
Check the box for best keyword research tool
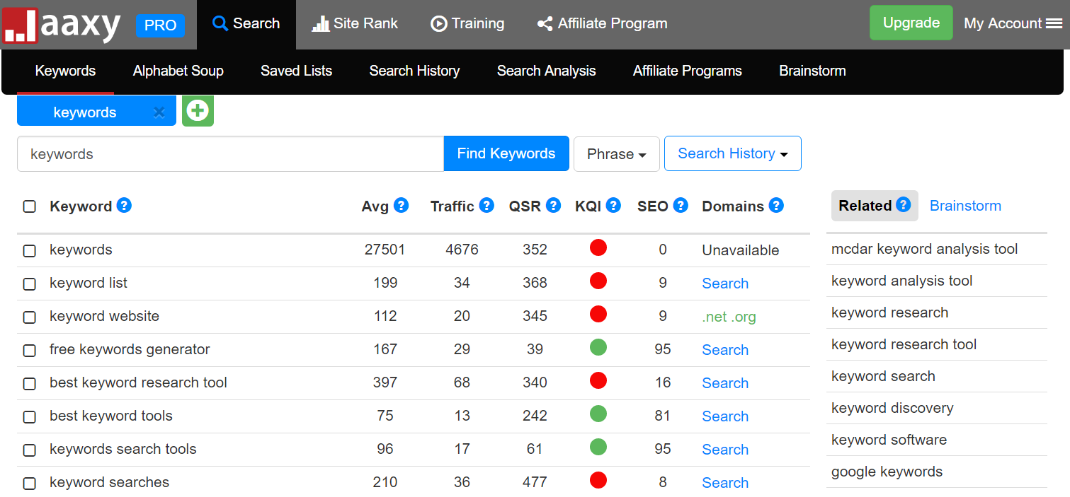pos(30,384)
